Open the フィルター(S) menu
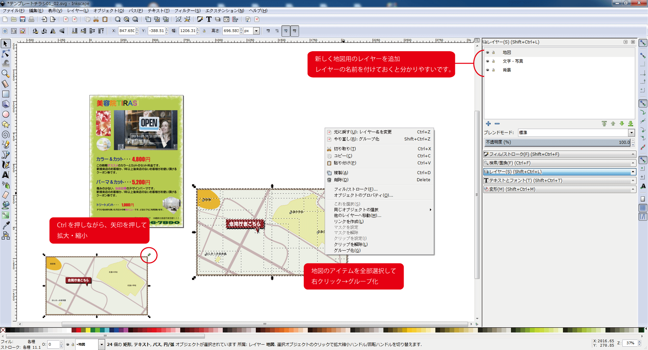This screenshot has height=350, width=648. (187, 11)
